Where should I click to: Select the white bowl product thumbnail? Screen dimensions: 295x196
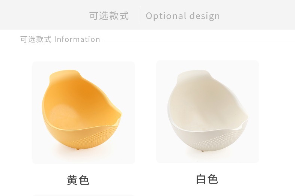(x=208, y=112)
